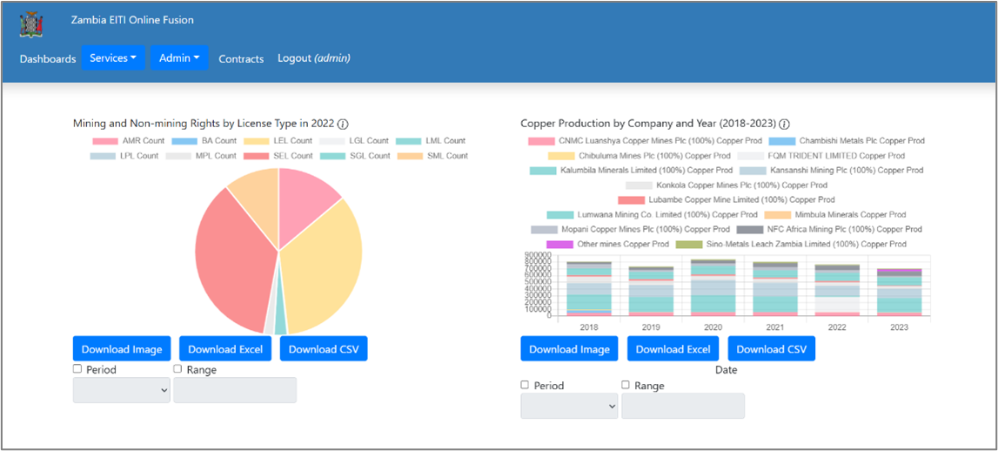Expand the Admin dropdown menu
Viewport: 998px width, 451px height.
[x=179, y=58]
